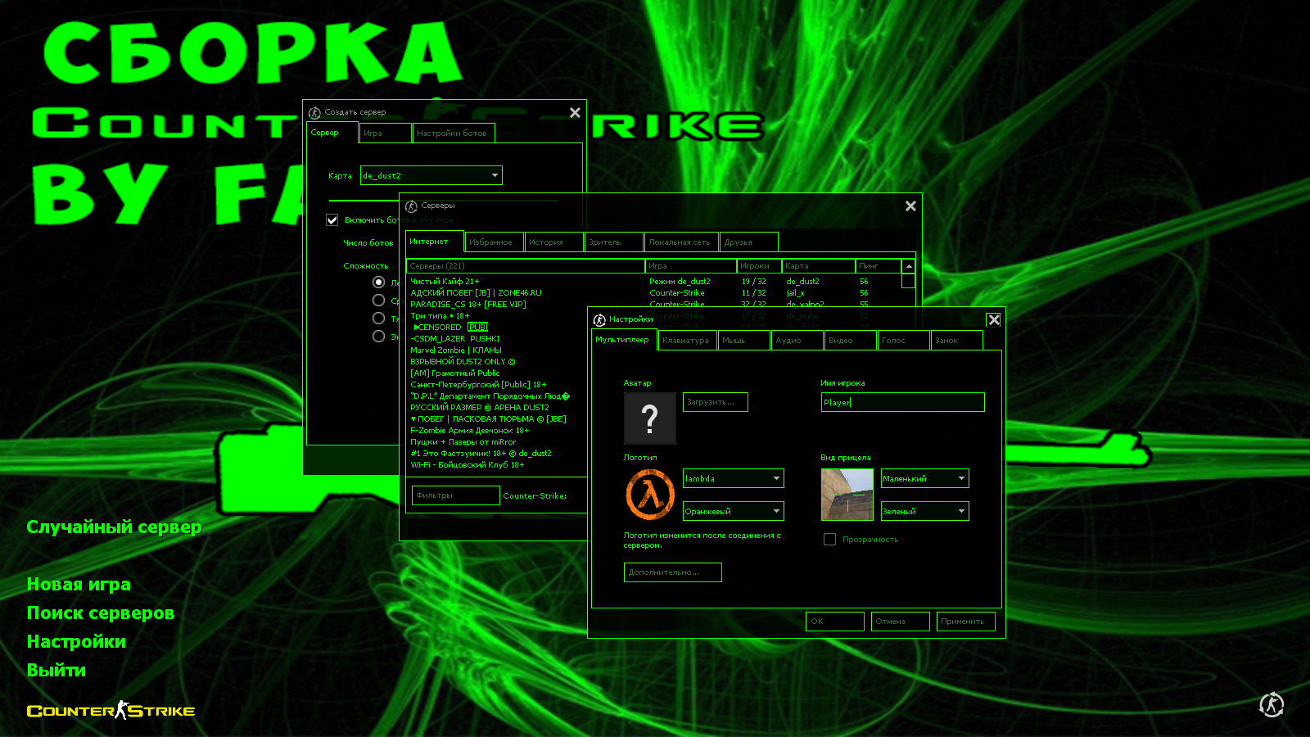The width and height of the screenshot is (1310, 737).
Task: Click the Имя игрока text field
Action: (902, 402)
